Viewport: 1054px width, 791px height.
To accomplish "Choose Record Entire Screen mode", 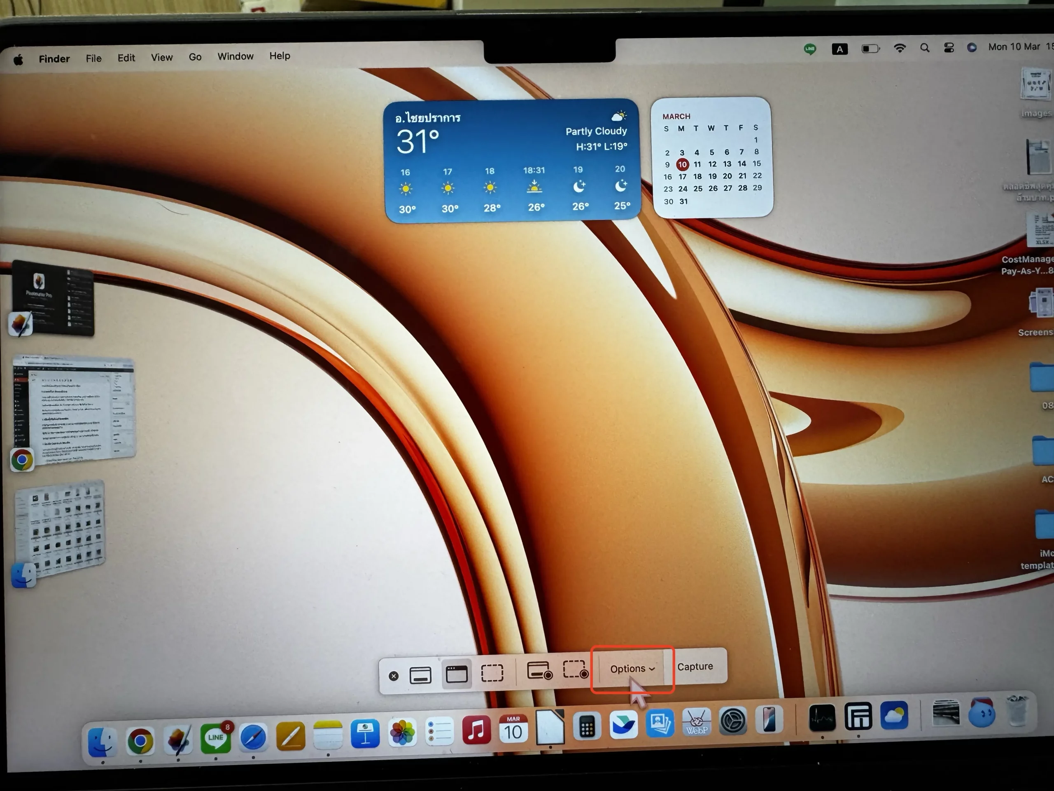I will [x=539, y=670].
